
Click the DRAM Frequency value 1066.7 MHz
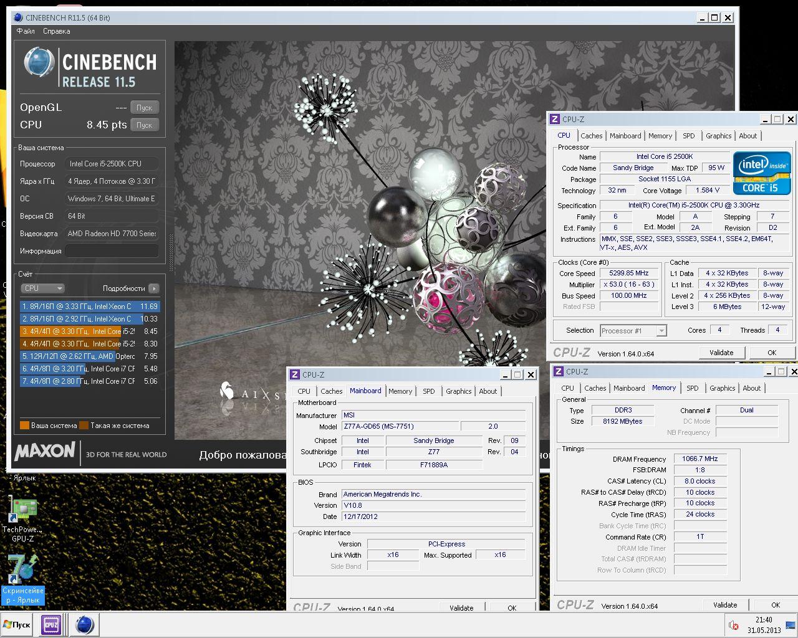pos(700,459)
